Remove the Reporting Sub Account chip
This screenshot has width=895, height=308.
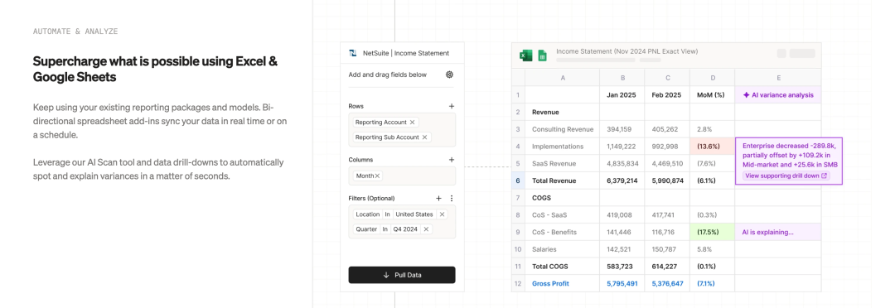click(x=424, y=137)
